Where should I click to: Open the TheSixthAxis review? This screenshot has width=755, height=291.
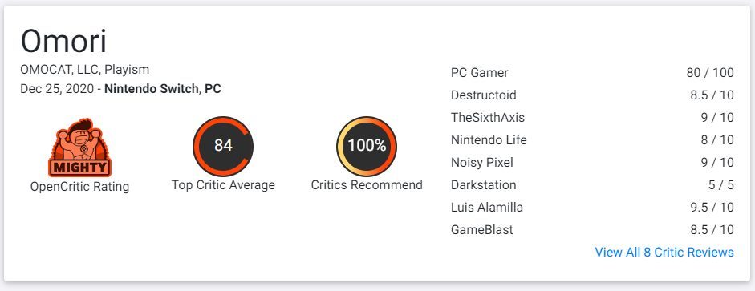488,117
